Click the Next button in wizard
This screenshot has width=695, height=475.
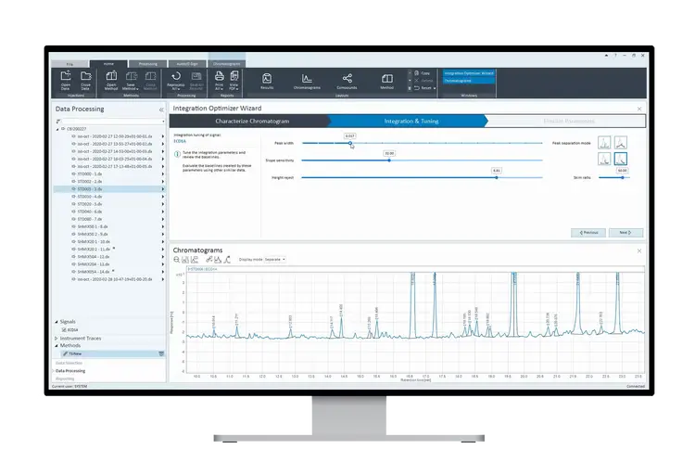[x=625, y=232]
